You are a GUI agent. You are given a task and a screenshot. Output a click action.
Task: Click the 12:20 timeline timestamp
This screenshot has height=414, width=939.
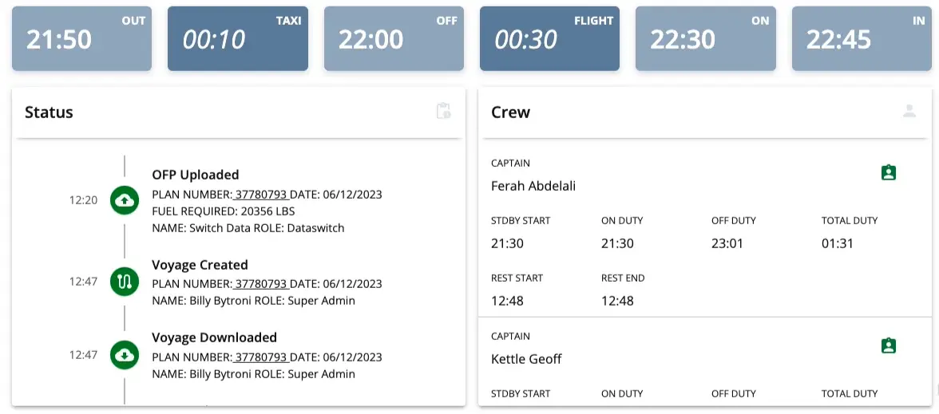(83, 200)
